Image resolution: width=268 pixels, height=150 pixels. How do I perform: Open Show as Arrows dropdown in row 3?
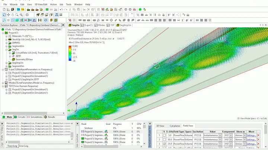245,144
